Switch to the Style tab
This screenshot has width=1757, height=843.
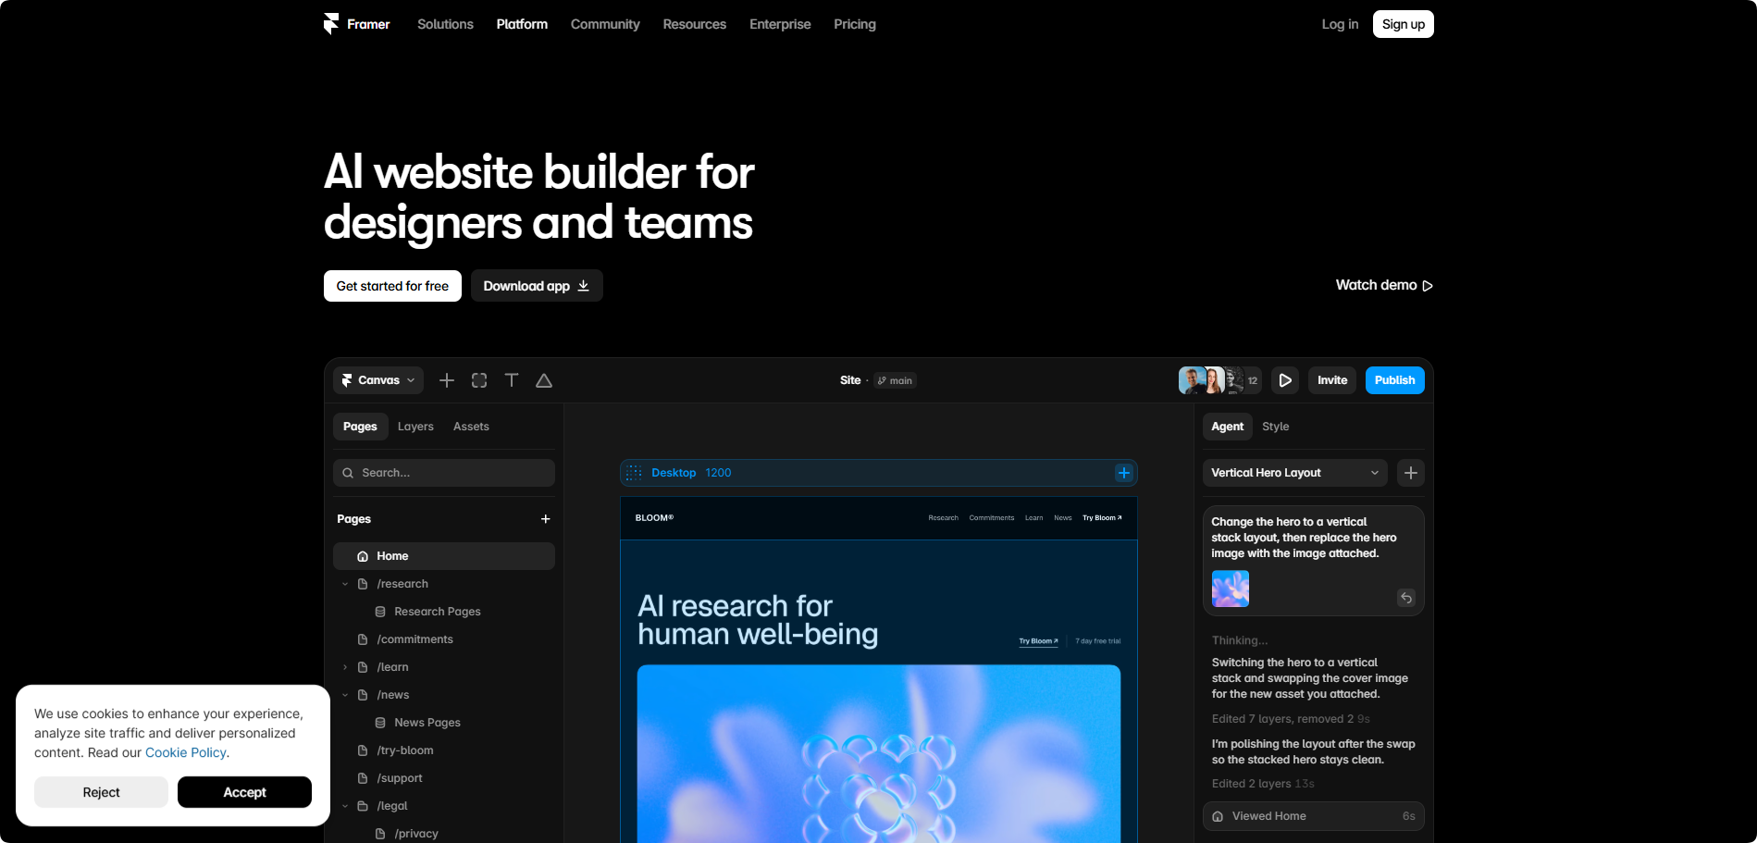click(x=1275, y=427)
